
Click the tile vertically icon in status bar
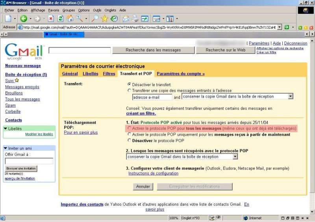click(x=298, y=218)
